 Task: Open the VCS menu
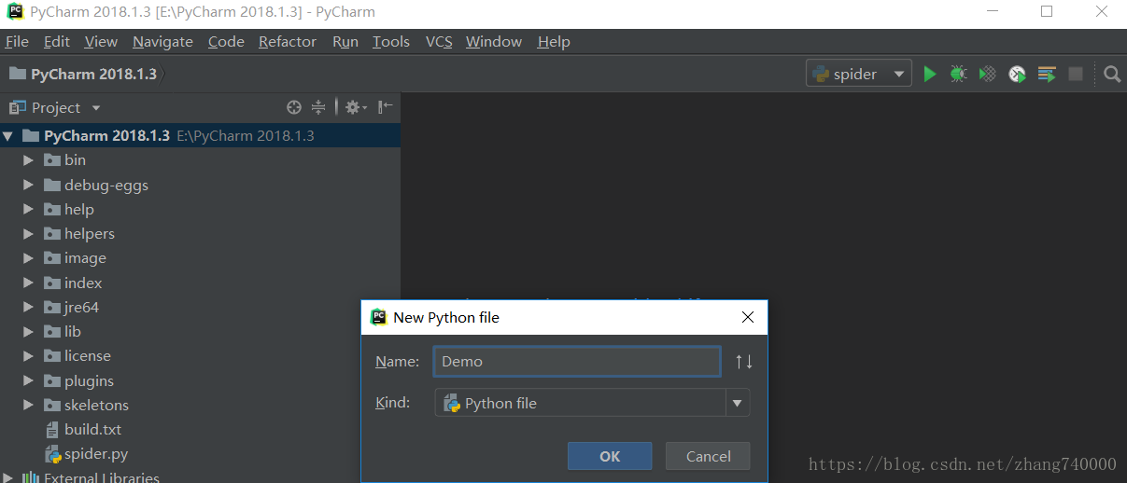[439, 42]
